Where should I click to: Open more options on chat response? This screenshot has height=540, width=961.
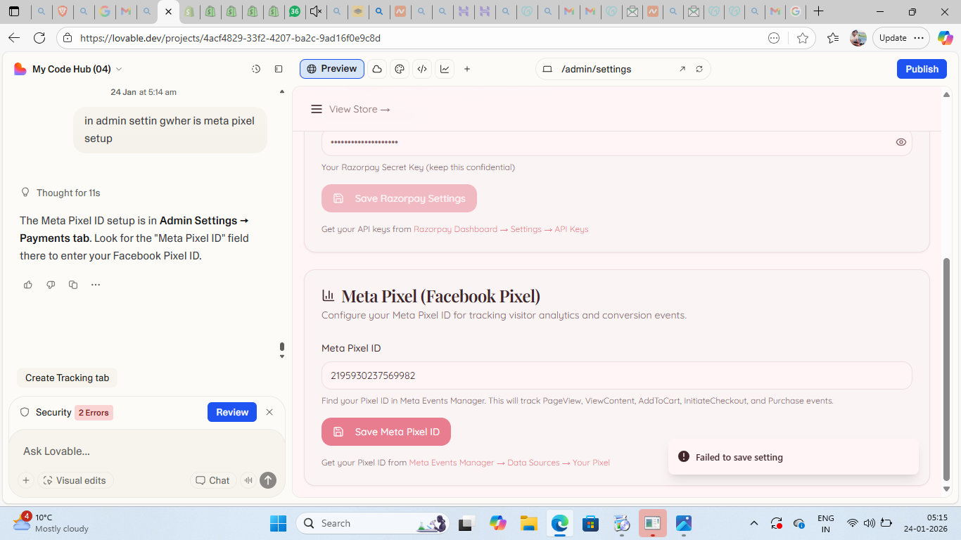(x=96, y=285)
